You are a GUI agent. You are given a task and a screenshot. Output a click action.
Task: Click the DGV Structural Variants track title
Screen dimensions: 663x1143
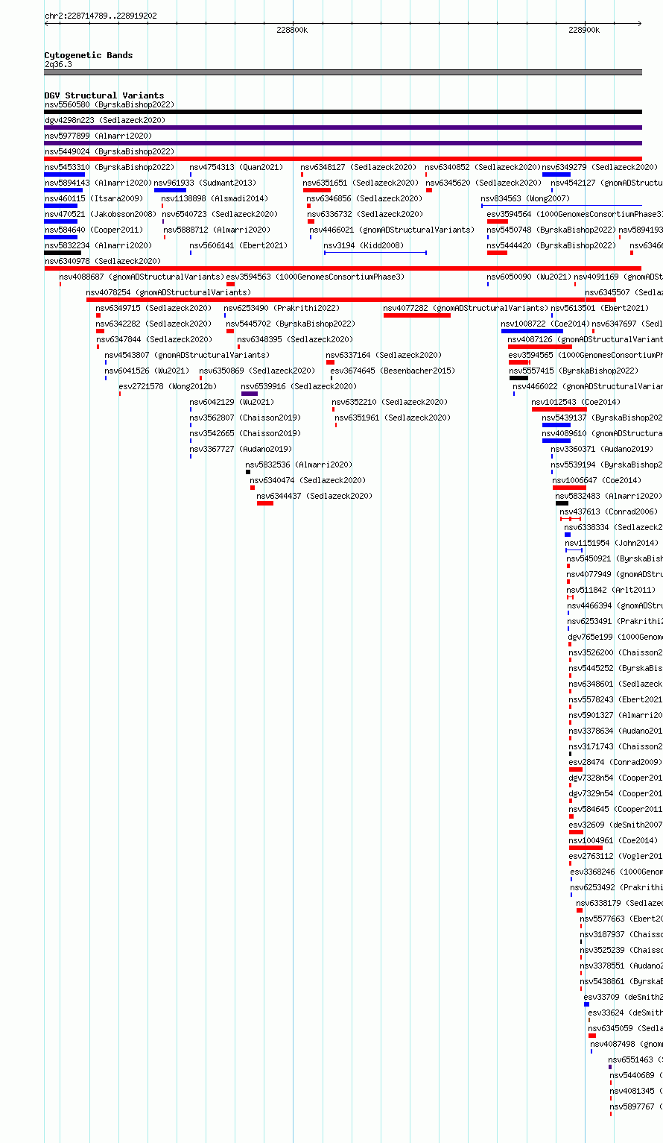[x=104, y=95]
